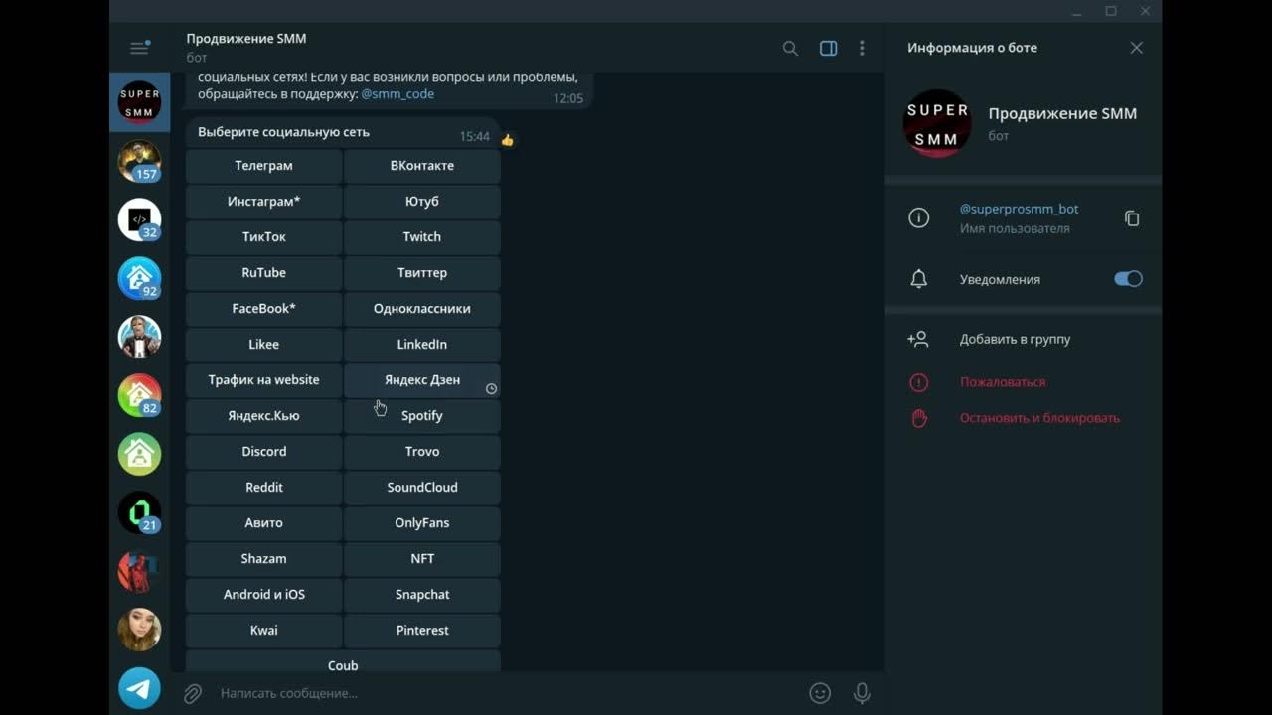The width and height of the screenshot is (1272, 715).
Task: Click the @smm_code support link
Action: [x=397, y=93]
